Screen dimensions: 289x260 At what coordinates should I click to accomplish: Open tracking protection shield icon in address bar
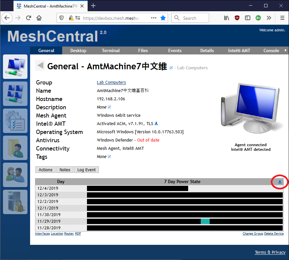[62, 18]
